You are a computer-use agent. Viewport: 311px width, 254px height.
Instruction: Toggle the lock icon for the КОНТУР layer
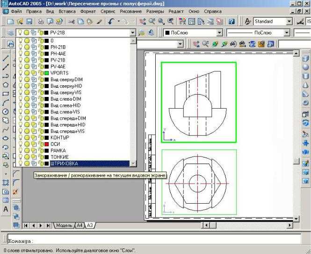(40, 138)
